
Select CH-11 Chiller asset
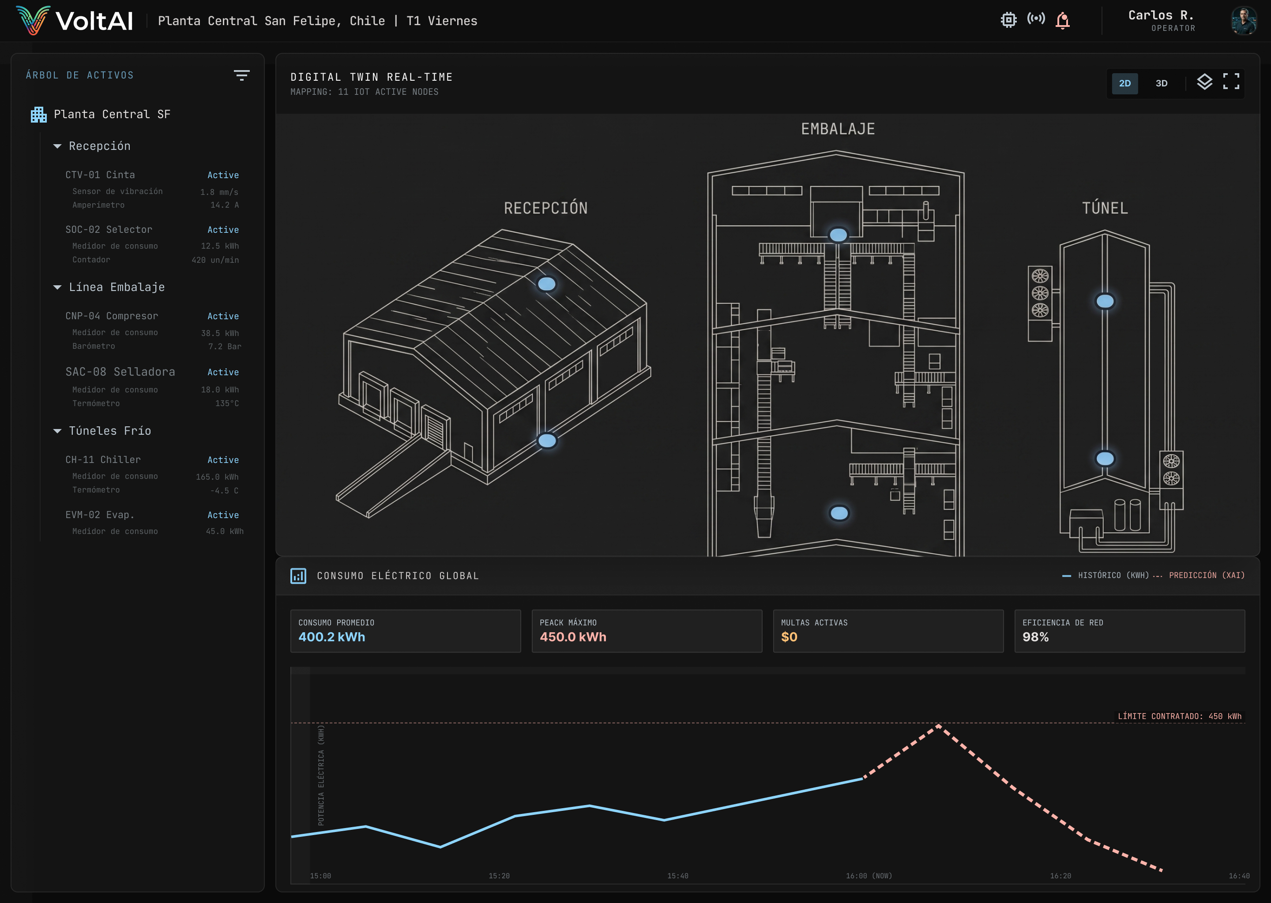tap(152, 460)
